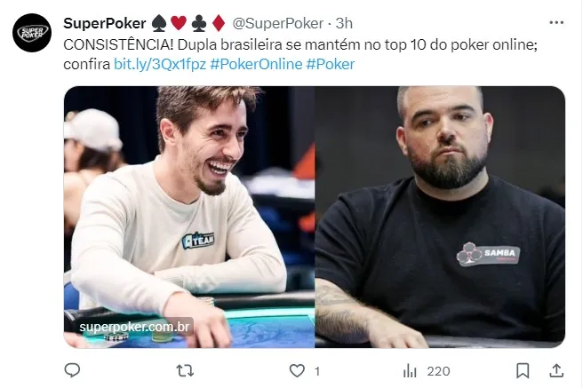This screenshot has height=388, width=583.
Task: View the tweet analytics bar chart icon
Action: 410,370
